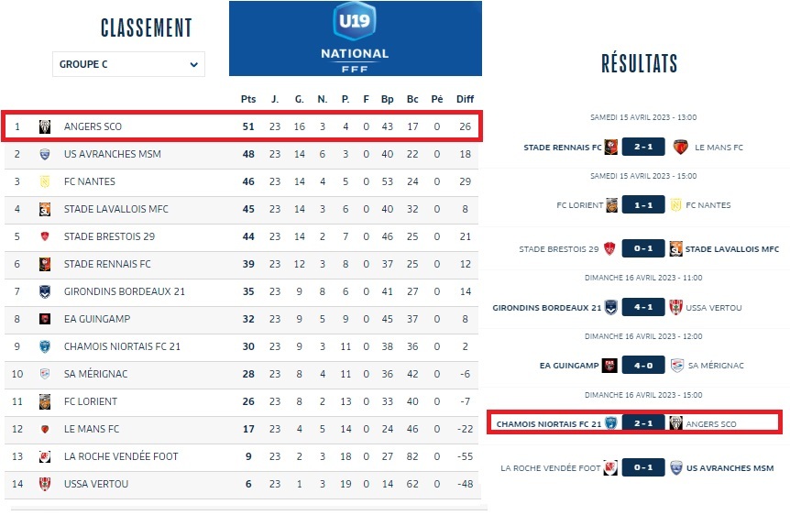
Task: Open the GROUPE C dropdown
Action: click(x=128, y=64)
